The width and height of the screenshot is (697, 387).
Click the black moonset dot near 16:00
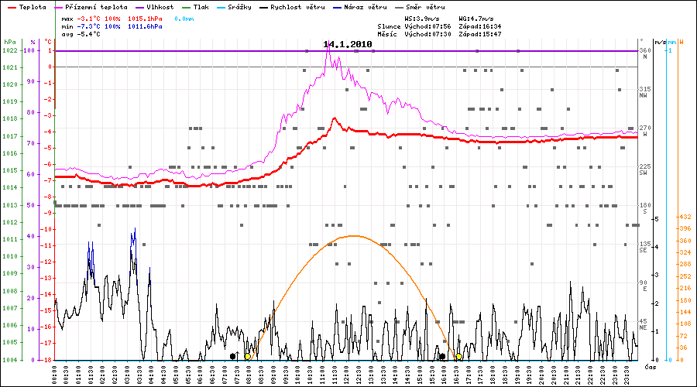[x=442, y=357]
